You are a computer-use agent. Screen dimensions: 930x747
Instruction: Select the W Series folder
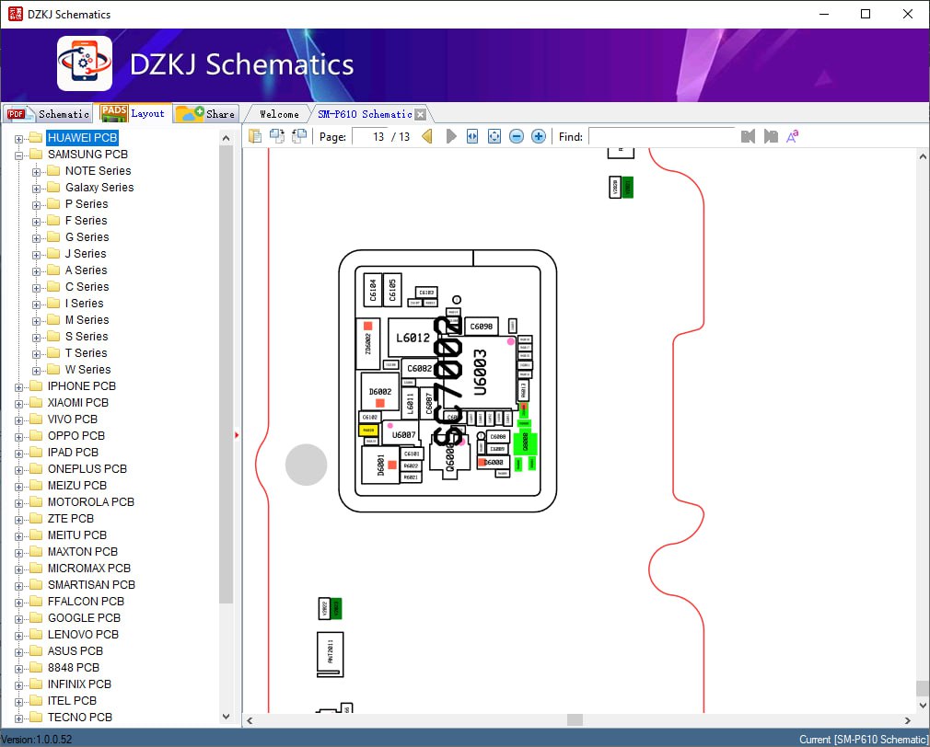(87, 370)
